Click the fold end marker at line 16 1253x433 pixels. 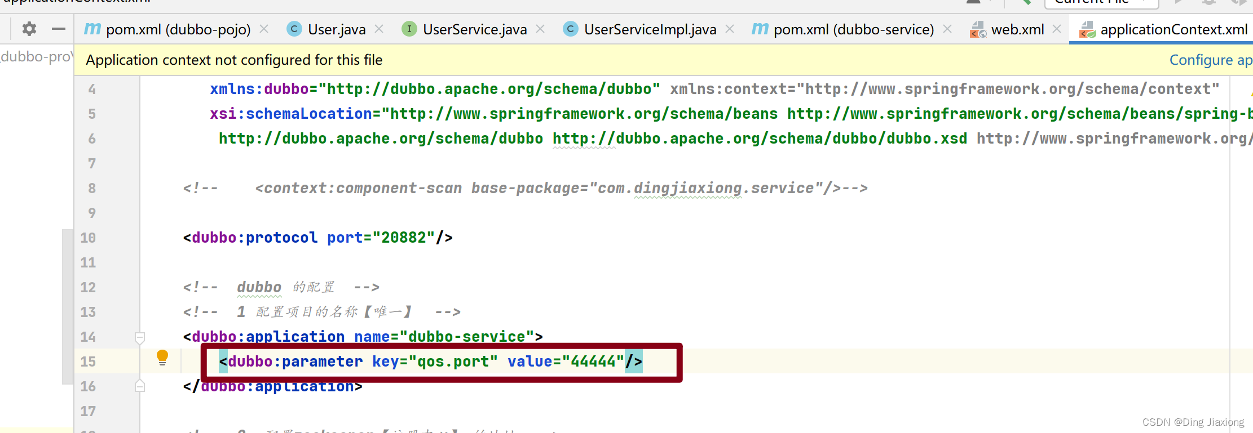[140, 386]
